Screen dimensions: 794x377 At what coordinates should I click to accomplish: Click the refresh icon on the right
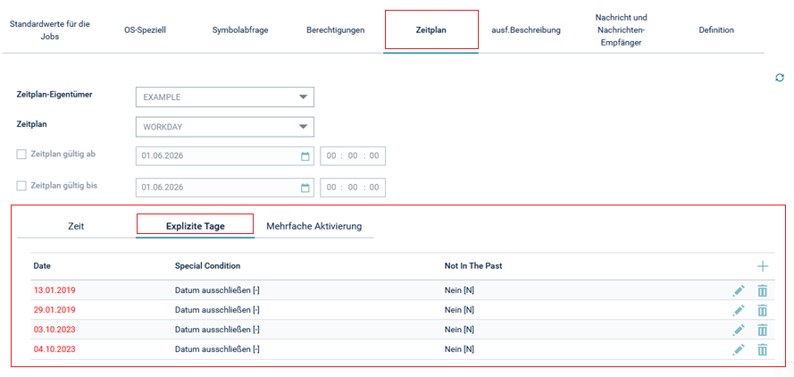click(x=780, y=78)
